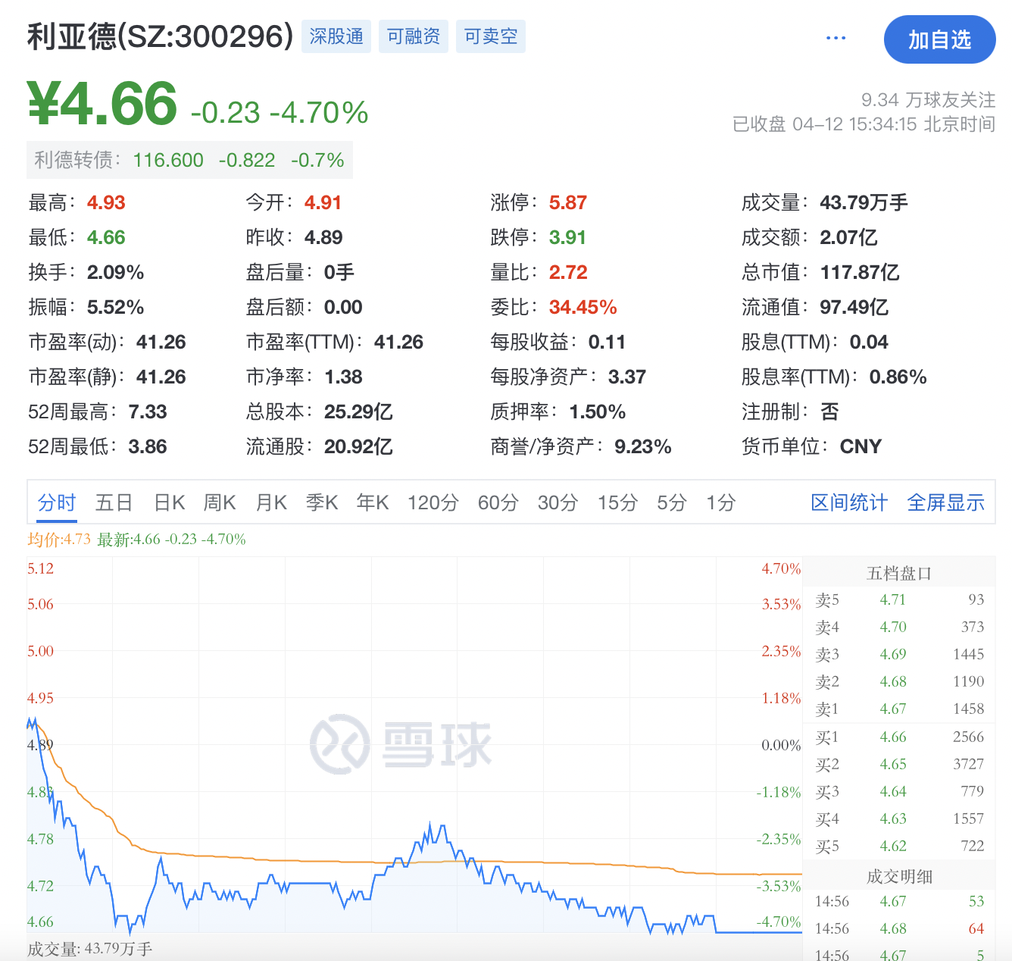
Task: Select the 买2 order row at 4.65
Action: click(899, 764)
